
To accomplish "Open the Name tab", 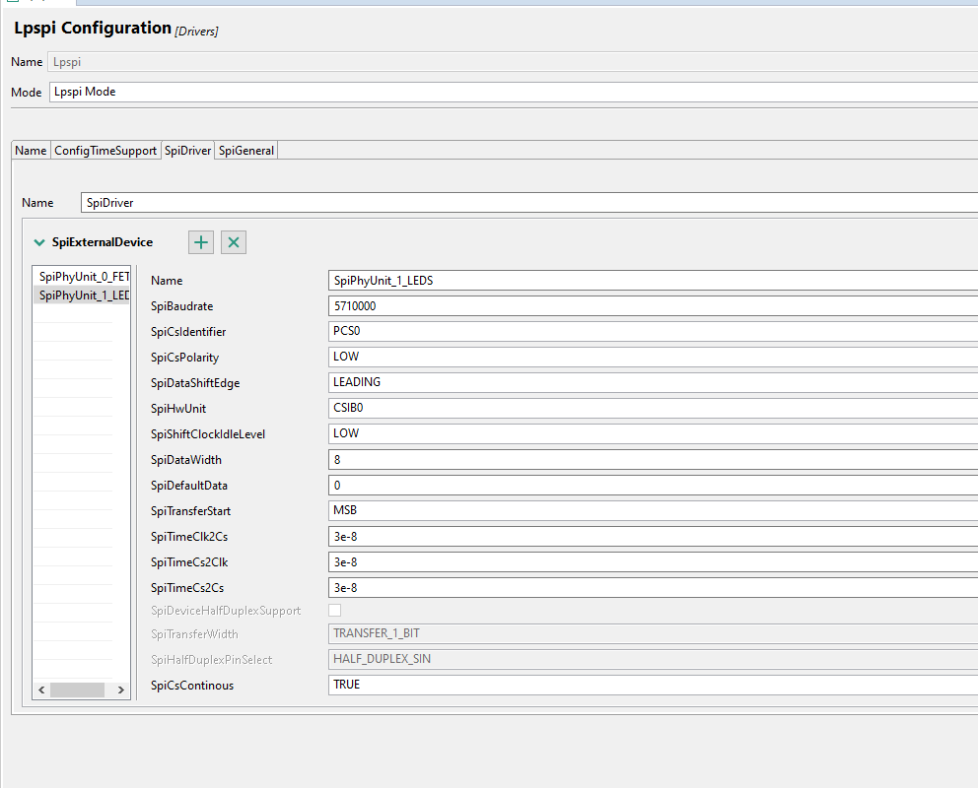I will coord(30,150).
